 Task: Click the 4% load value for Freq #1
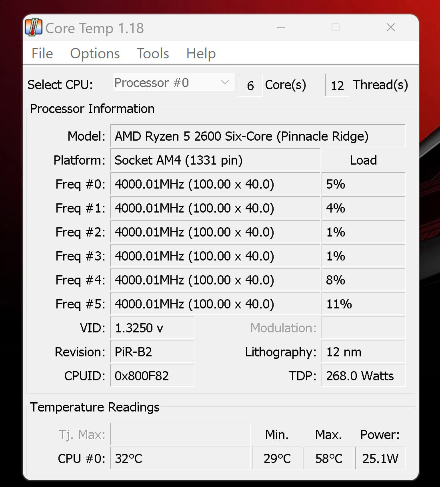pos(363,208)
